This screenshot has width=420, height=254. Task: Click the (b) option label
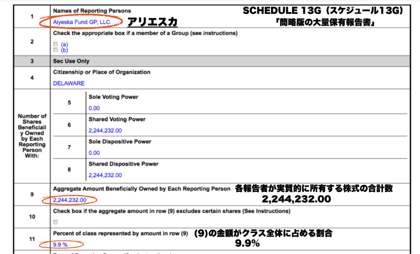[64, 50]
